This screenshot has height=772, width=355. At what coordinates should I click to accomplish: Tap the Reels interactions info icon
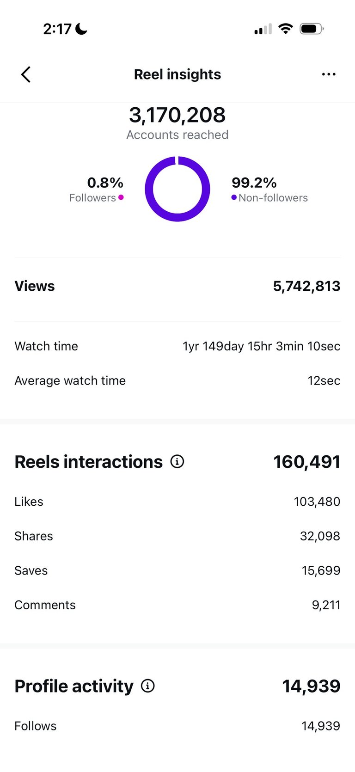(x=177, y=461)
